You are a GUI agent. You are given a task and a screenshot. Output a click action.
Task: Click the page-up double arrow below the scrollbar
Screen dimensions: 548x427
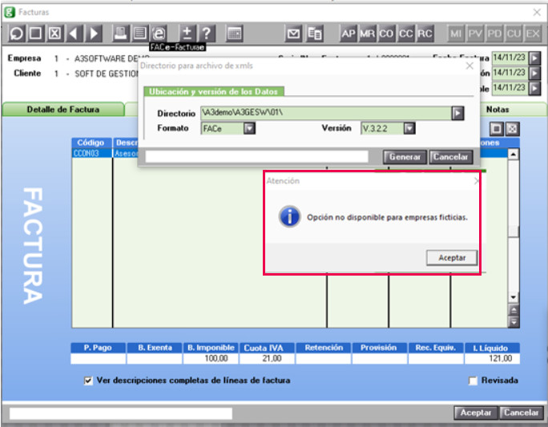[x=513, y=310]
